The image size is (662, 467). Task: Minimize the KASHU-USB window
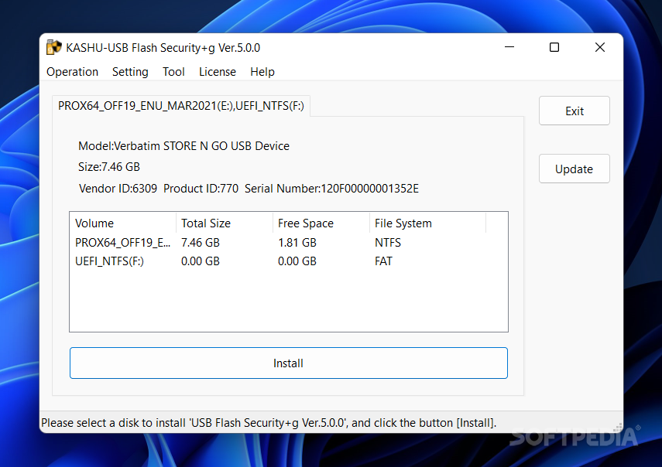[509, 47]
